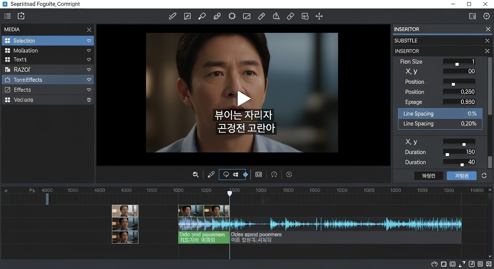Select the align distribute tool icon

[x=319, y=16]
